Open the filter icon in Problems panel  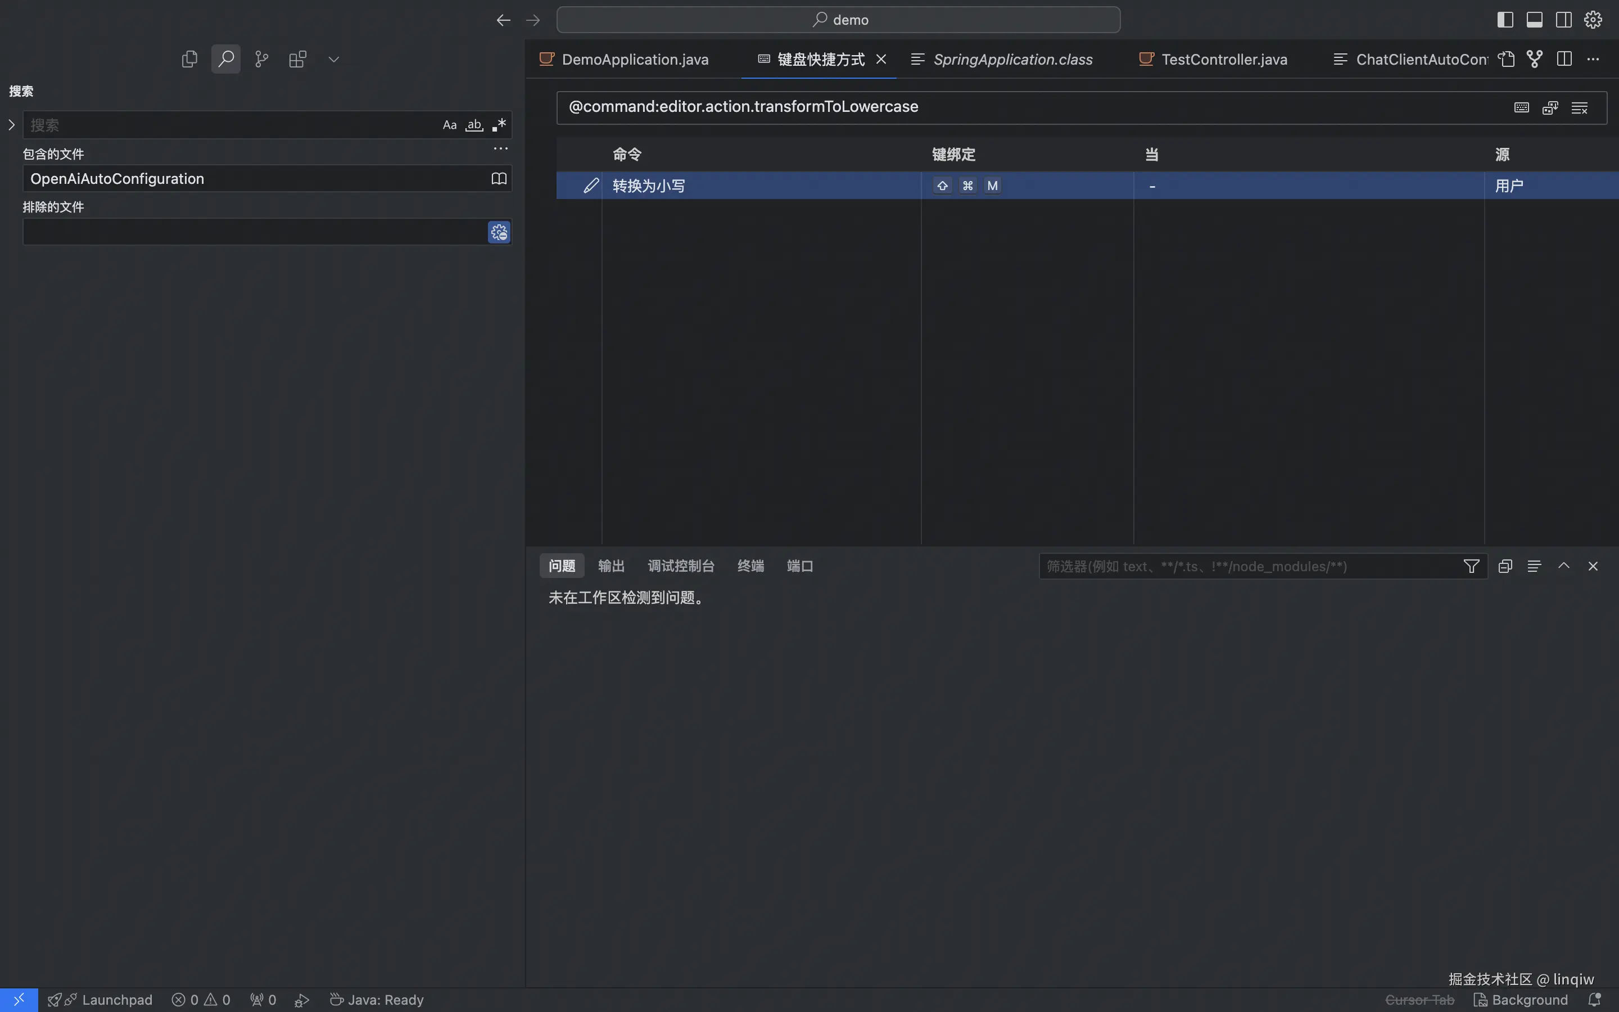point(1471,566)
